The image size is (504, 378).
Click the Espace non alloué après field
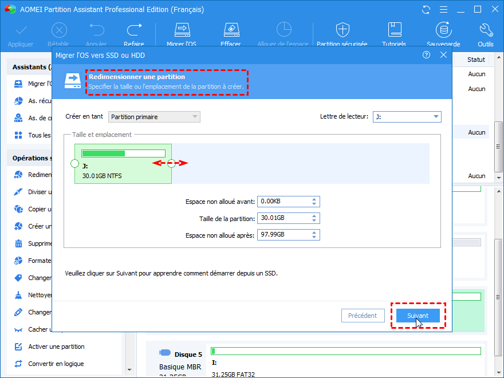click(288, 235)
